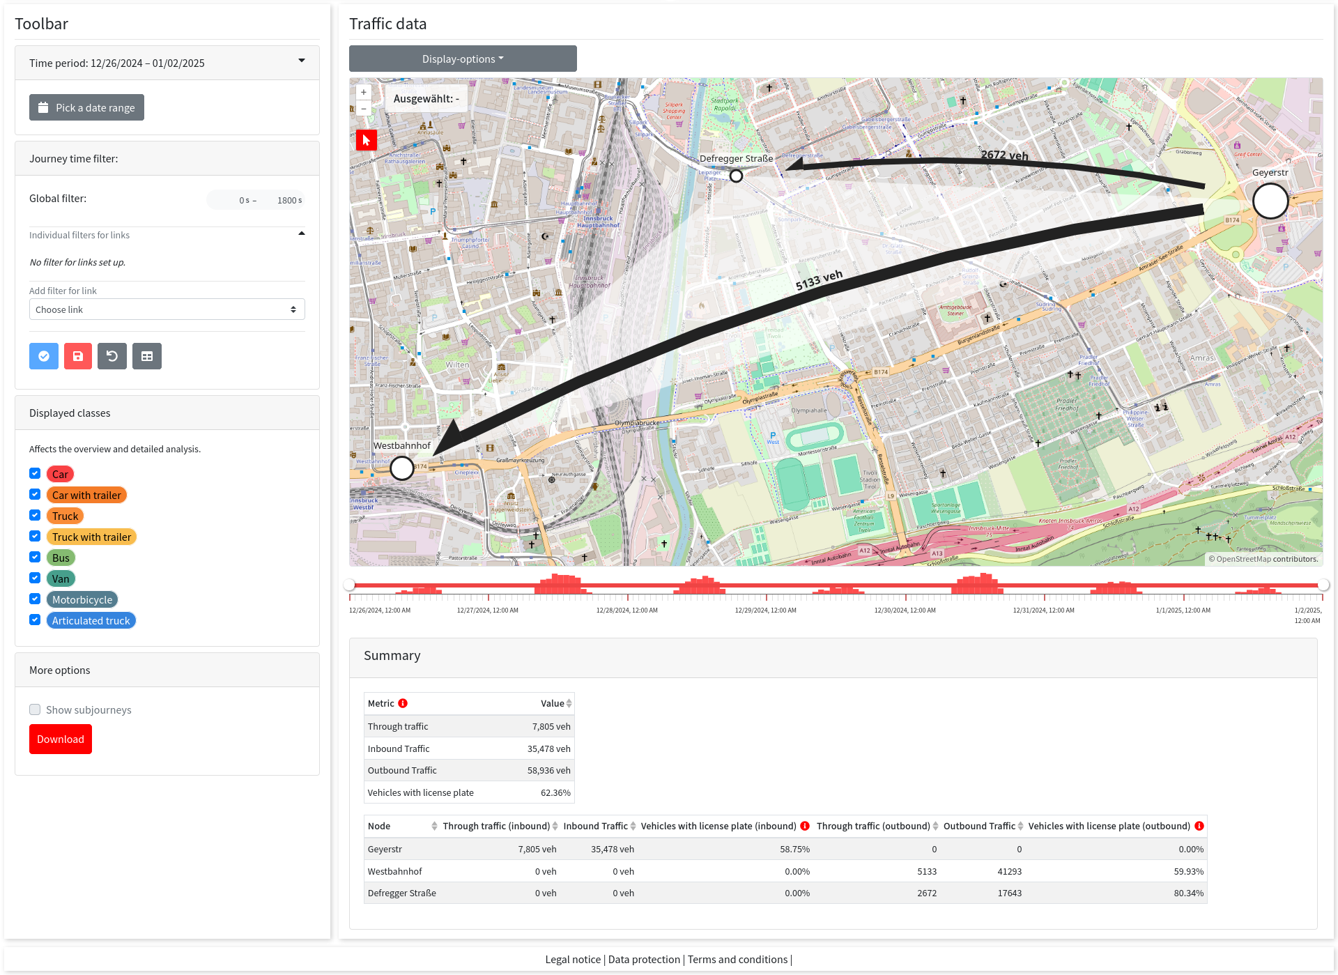Click the Articulated truck blue label
Screen dimensions: 1338x975
[x=91, y=620]
